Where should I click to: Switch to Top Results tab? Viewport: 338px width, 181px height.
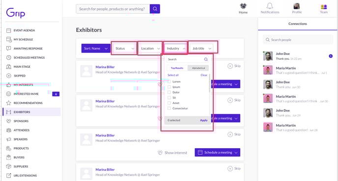click(177, 68)
